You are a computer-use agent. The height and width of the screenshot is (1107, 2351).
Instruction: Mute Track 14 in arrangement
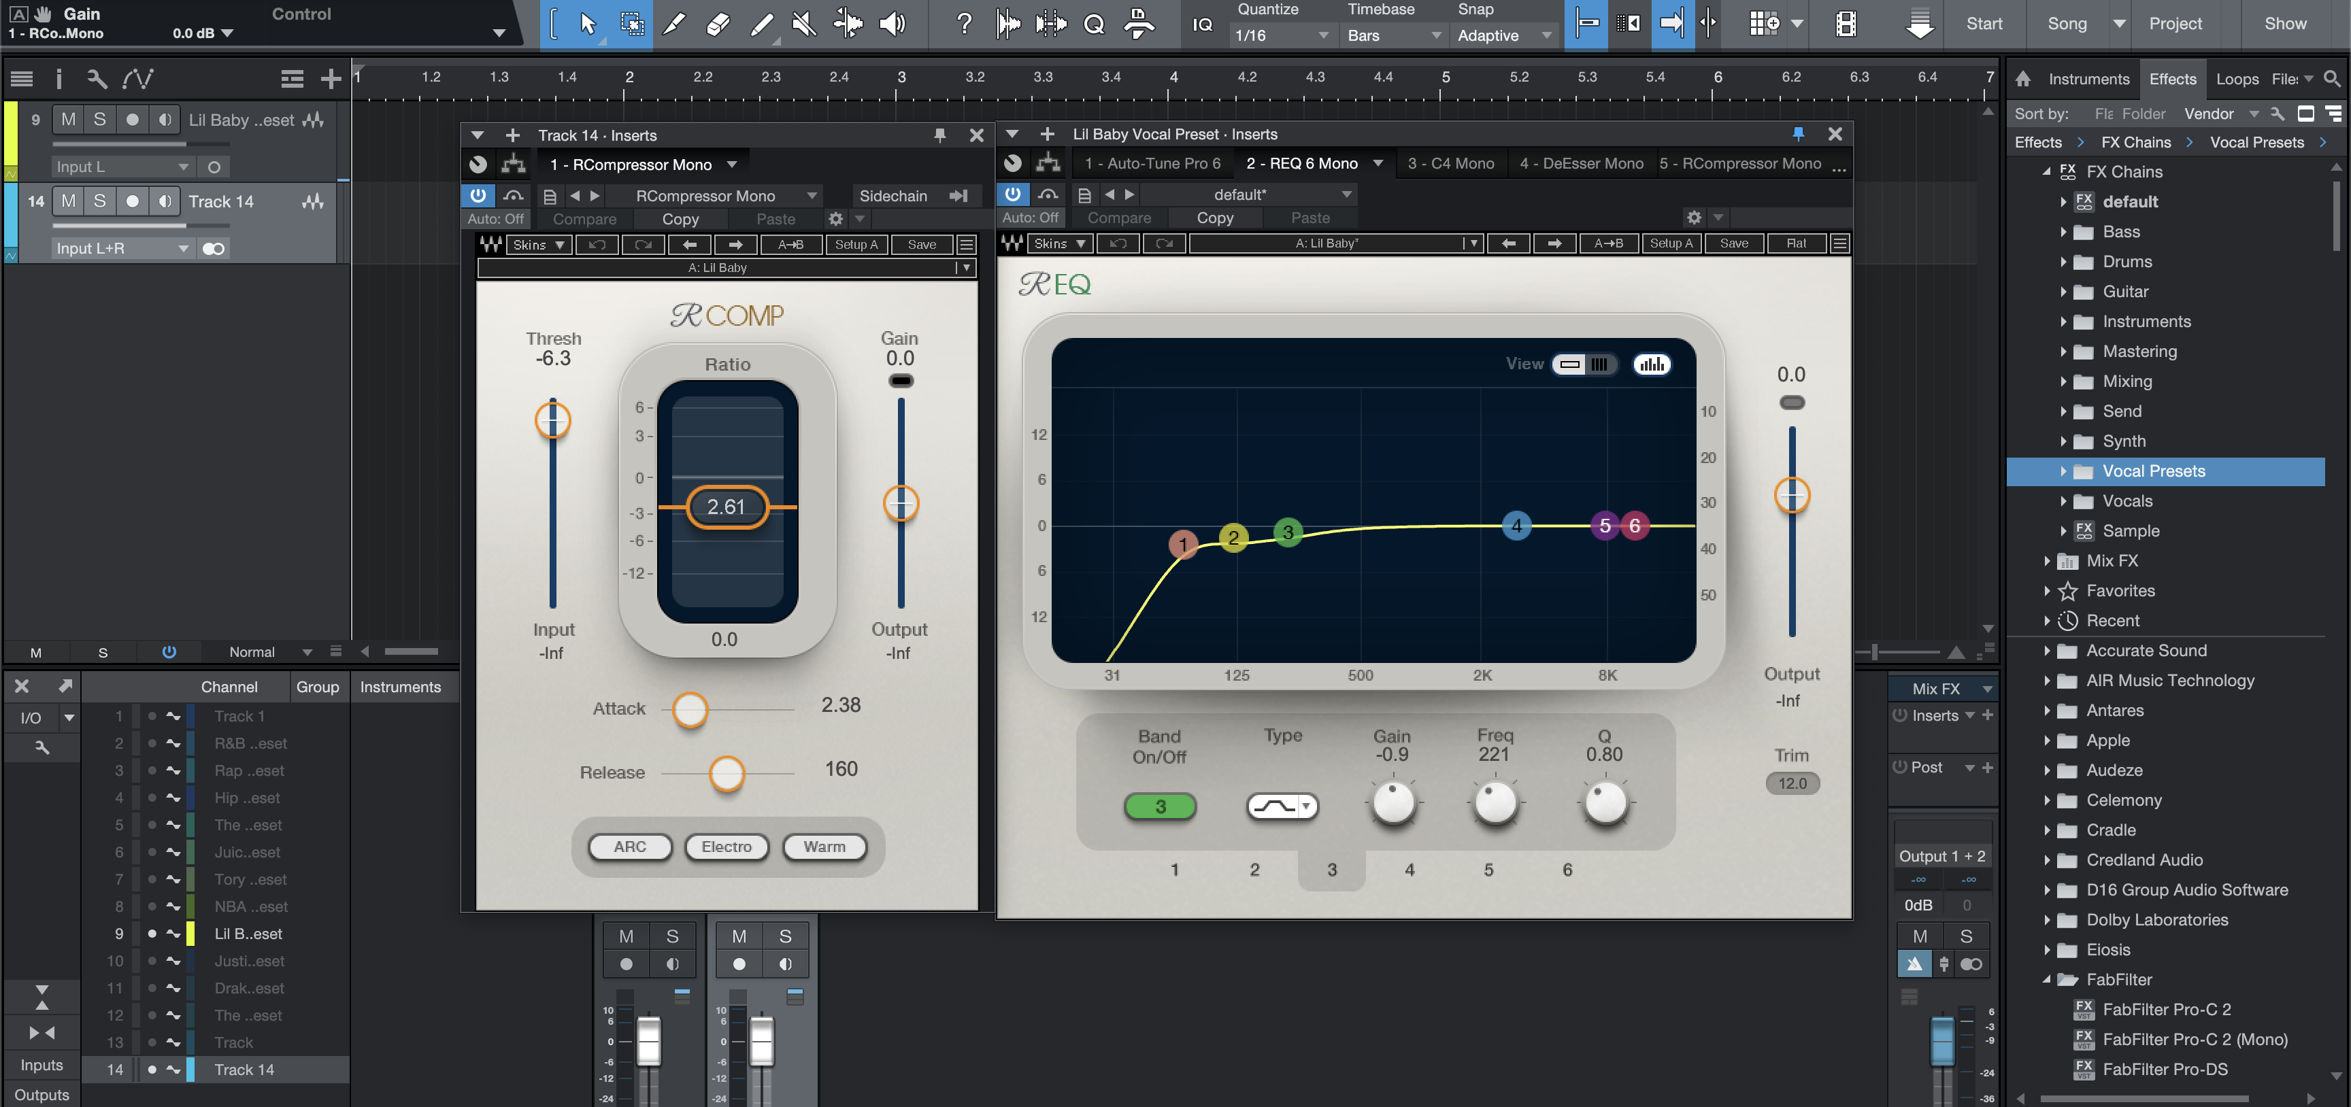(x=69, y=201)
